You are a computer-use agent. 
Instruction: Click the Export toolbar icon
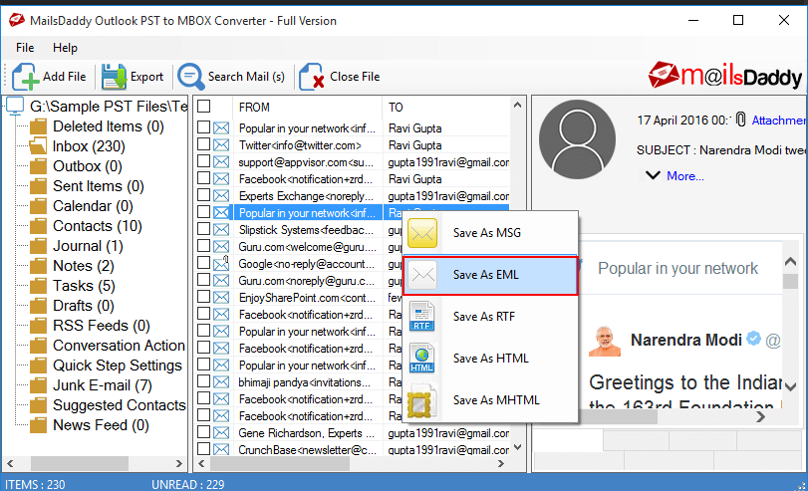tap(114, 77)
